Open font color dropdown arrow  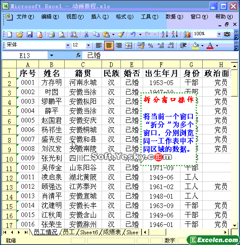click(x=217, y=46)
